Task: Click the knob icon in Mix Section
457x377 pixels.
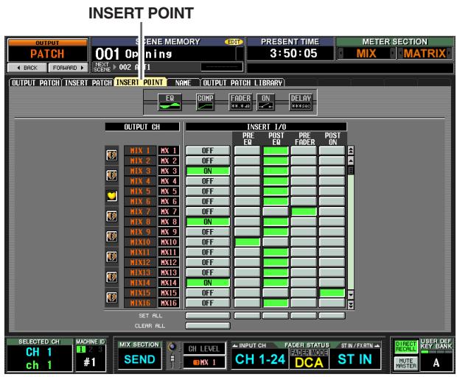Action: pos(172,347)
